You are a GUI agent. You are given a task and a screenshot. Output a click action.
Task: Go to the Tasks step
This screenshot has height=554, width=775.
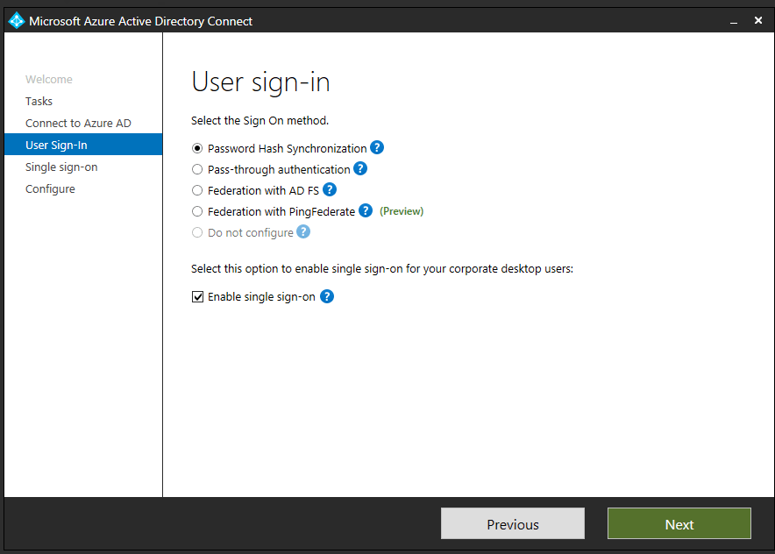coord(39,102)
